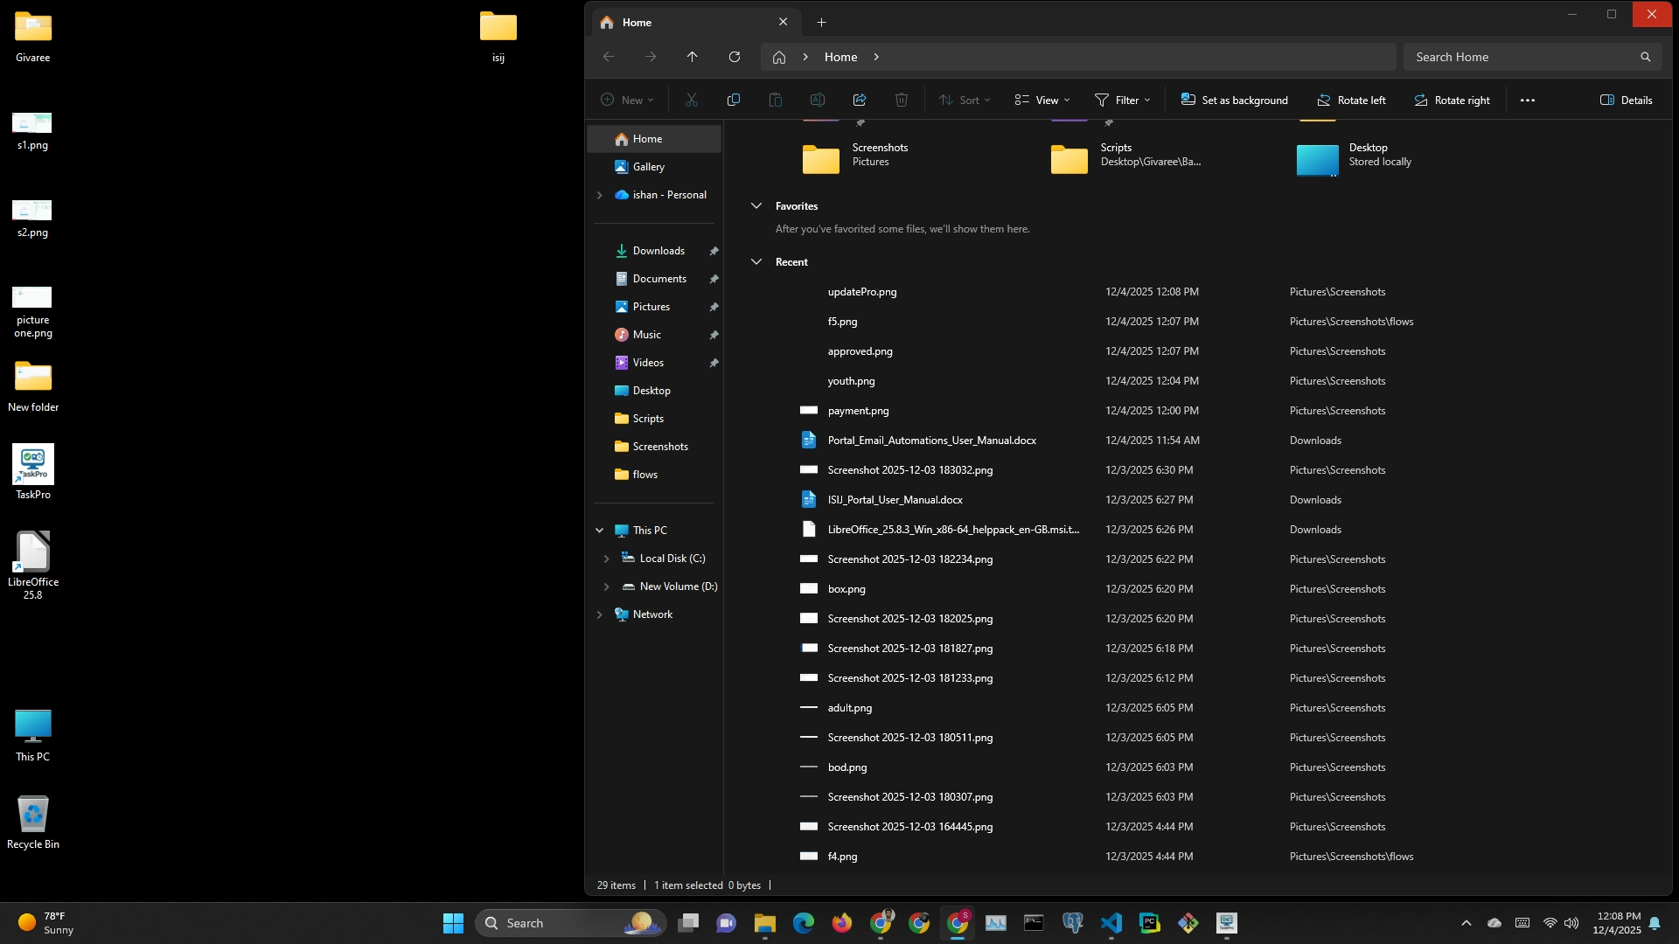Add a new tab with plus button
Screen dimensions: 1679x944
coord(821,23)
